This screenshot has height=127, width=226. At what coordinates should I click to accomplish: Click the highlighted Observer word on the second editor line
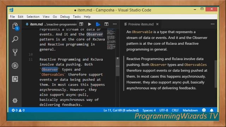point(95,34)
